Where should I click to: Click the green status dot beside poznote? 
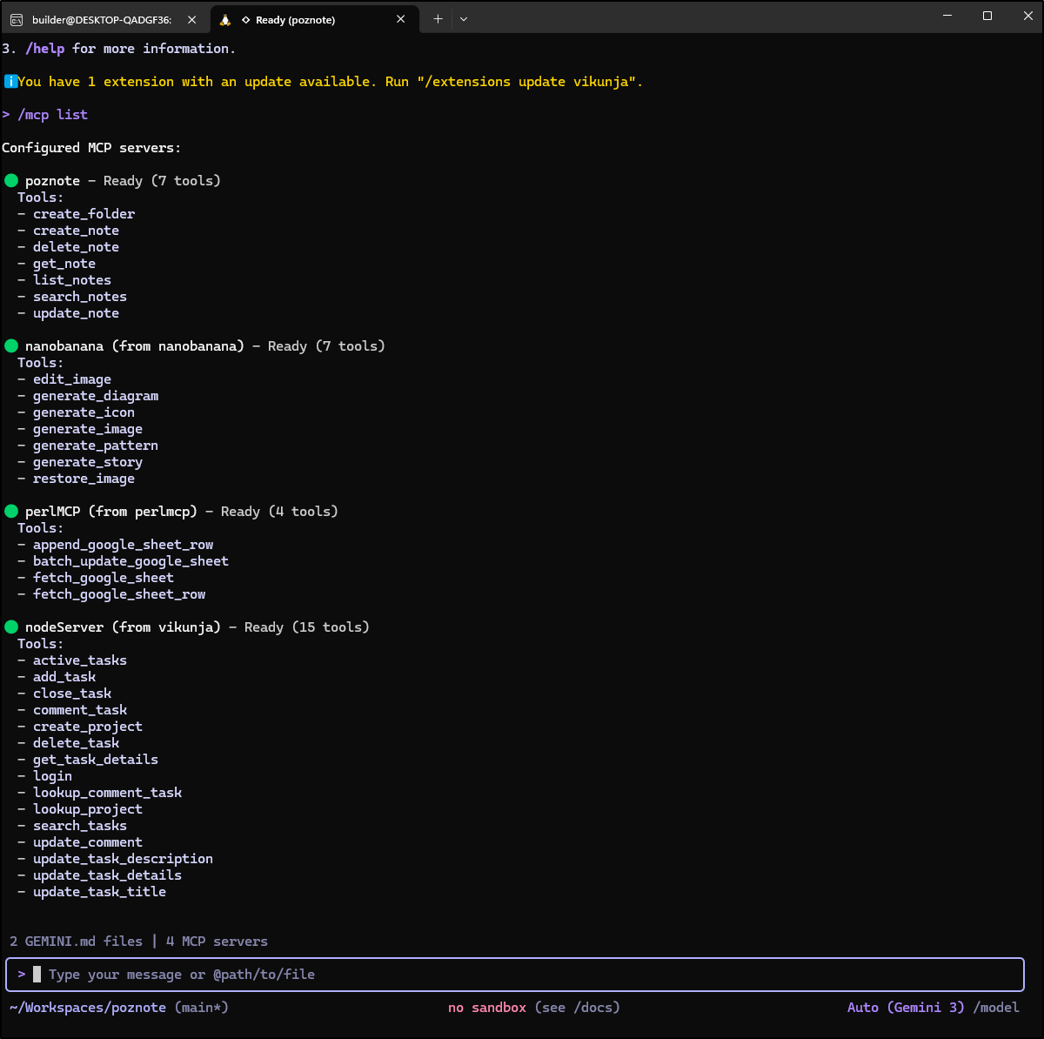[x=11, y=181]
